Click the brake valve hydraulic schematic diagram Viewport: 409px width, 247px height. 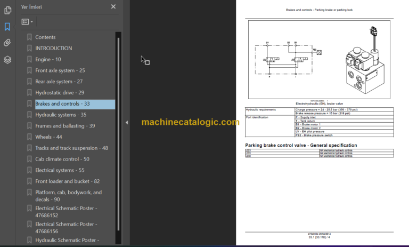(x=288, y=60)
